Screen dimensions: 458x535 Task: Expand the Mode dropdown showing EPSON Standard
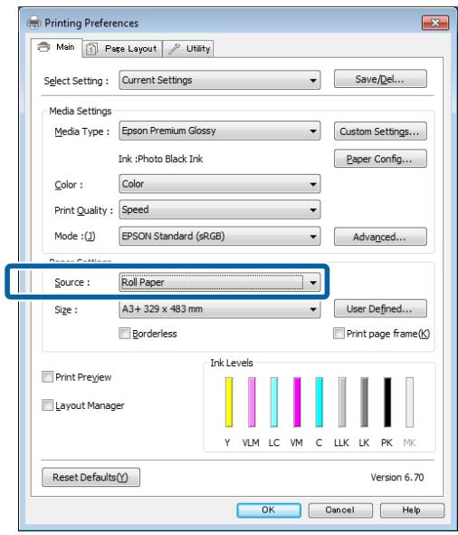[x=220, y=236]
